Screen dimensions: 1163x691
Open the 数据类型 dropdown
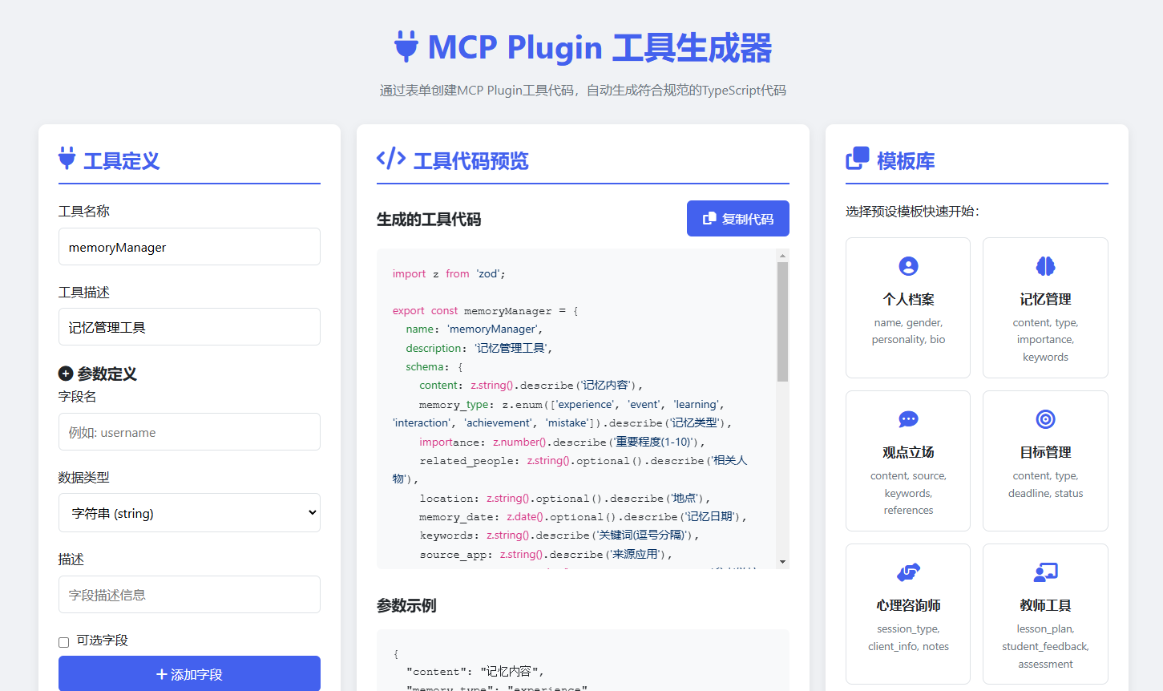tap(189, 512)
